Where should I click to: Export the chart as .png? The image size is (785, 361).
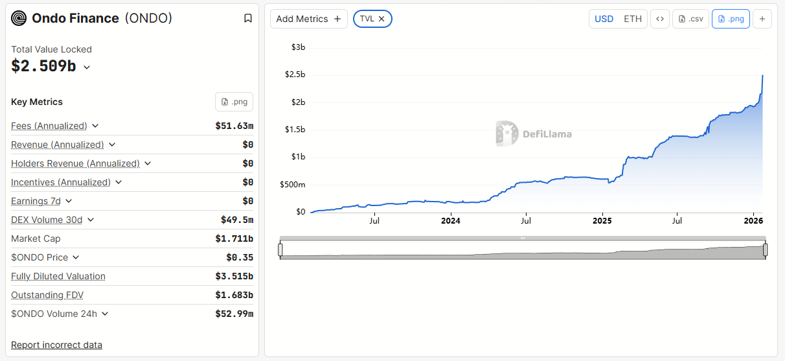731,19
